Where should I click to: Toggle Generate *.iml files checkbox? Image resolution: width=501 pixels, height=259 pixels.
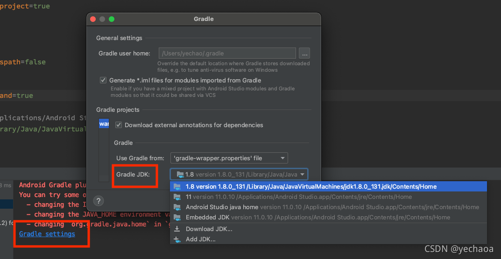tap(103, 81)
